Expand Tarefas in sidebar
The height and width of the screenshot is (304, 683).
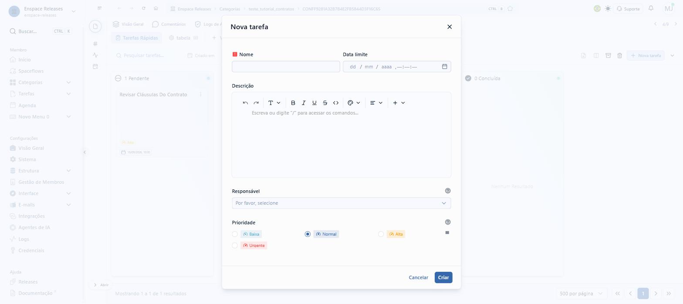(x=68, y=94)
